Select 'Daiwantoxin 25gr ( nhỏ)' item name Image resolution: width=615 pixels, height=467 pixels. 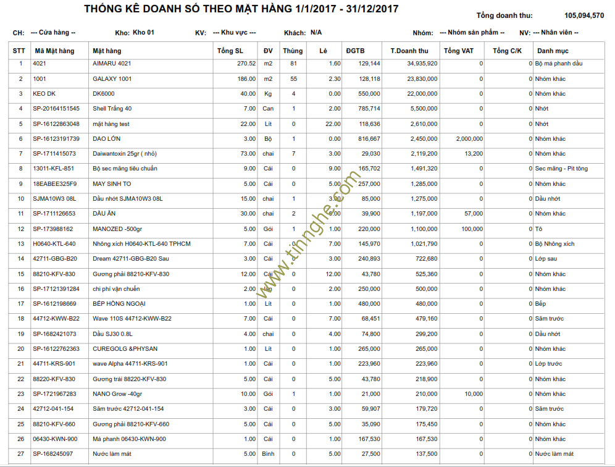pos(125,154)
